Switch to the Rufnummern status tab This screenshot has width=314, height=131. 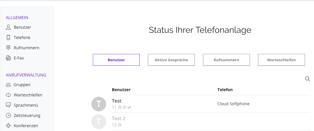(226, 60)
